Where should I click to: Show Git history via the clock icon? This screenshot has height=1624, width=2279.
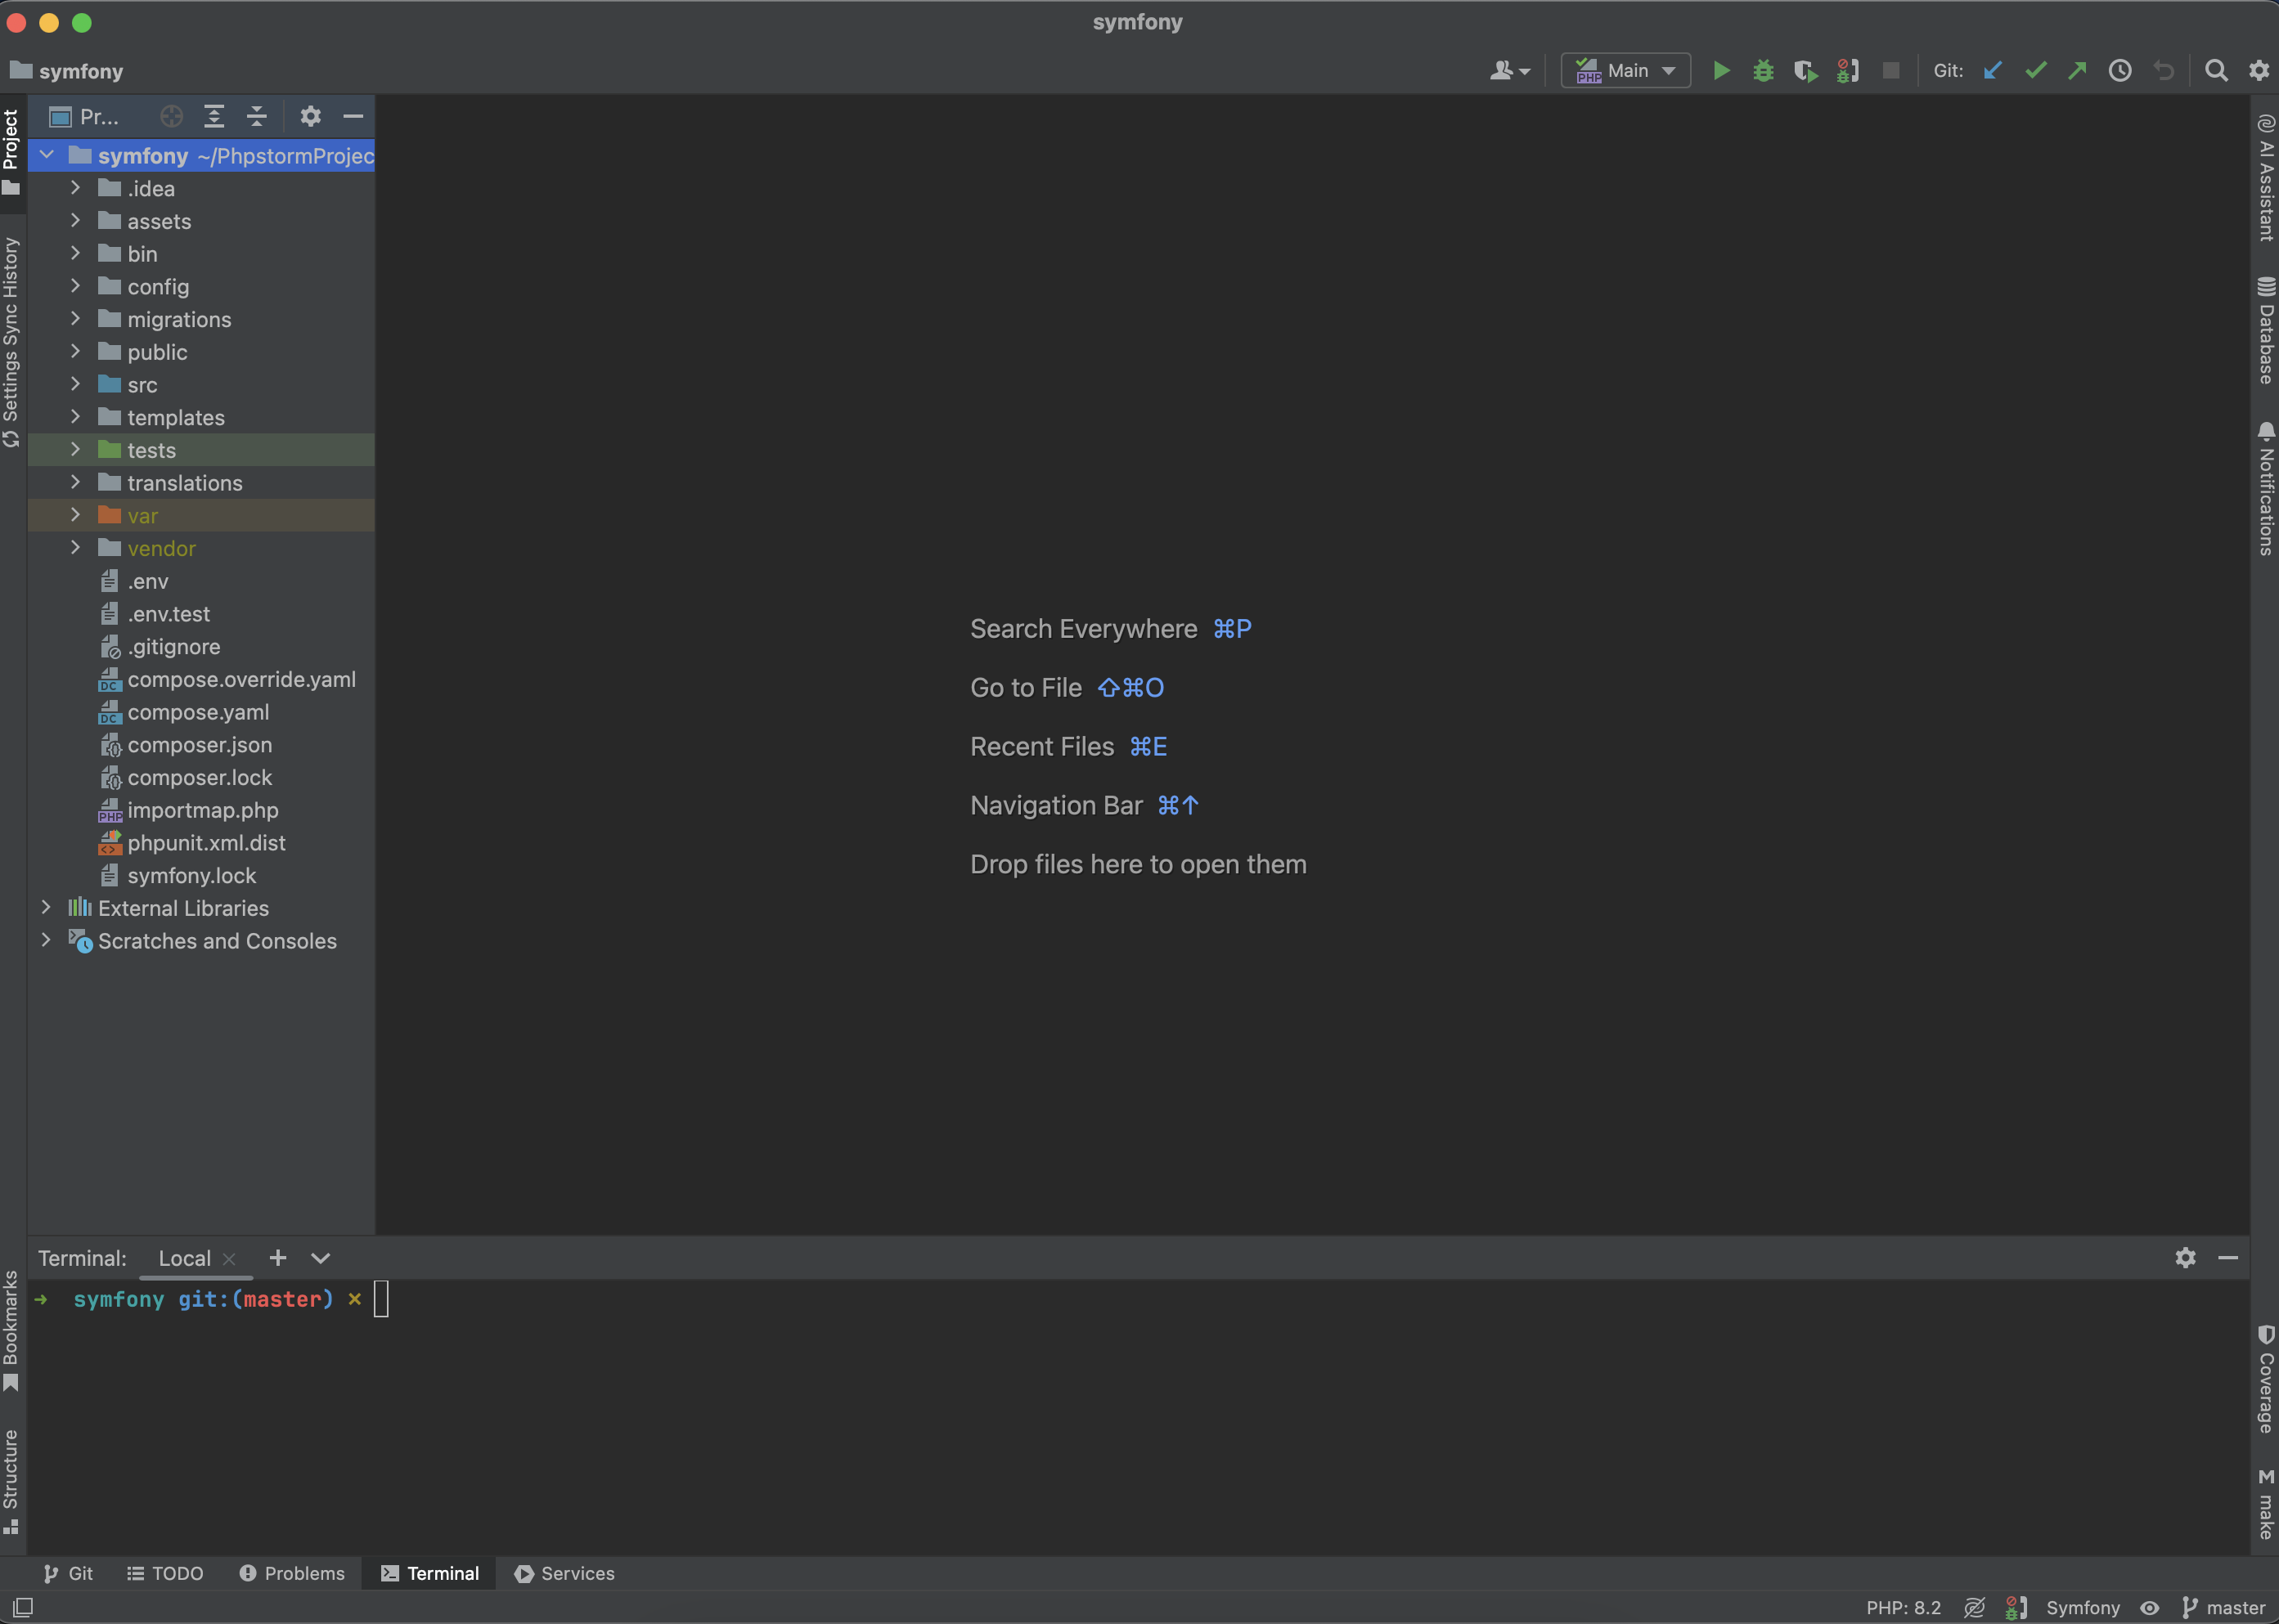coord(2120,70)
